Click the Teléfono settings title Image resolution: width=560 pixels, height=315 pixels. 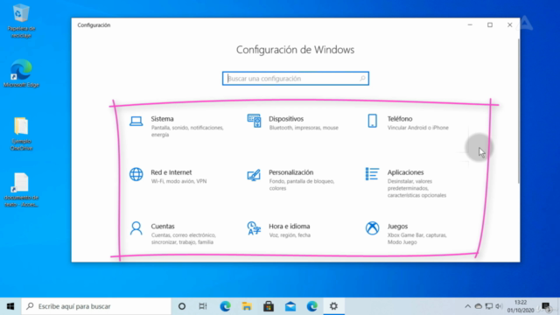pos(400,119)
